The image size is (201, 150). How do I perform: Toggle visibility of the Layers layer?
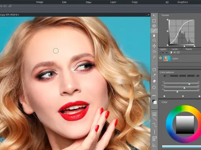click(x=161, y=58)
